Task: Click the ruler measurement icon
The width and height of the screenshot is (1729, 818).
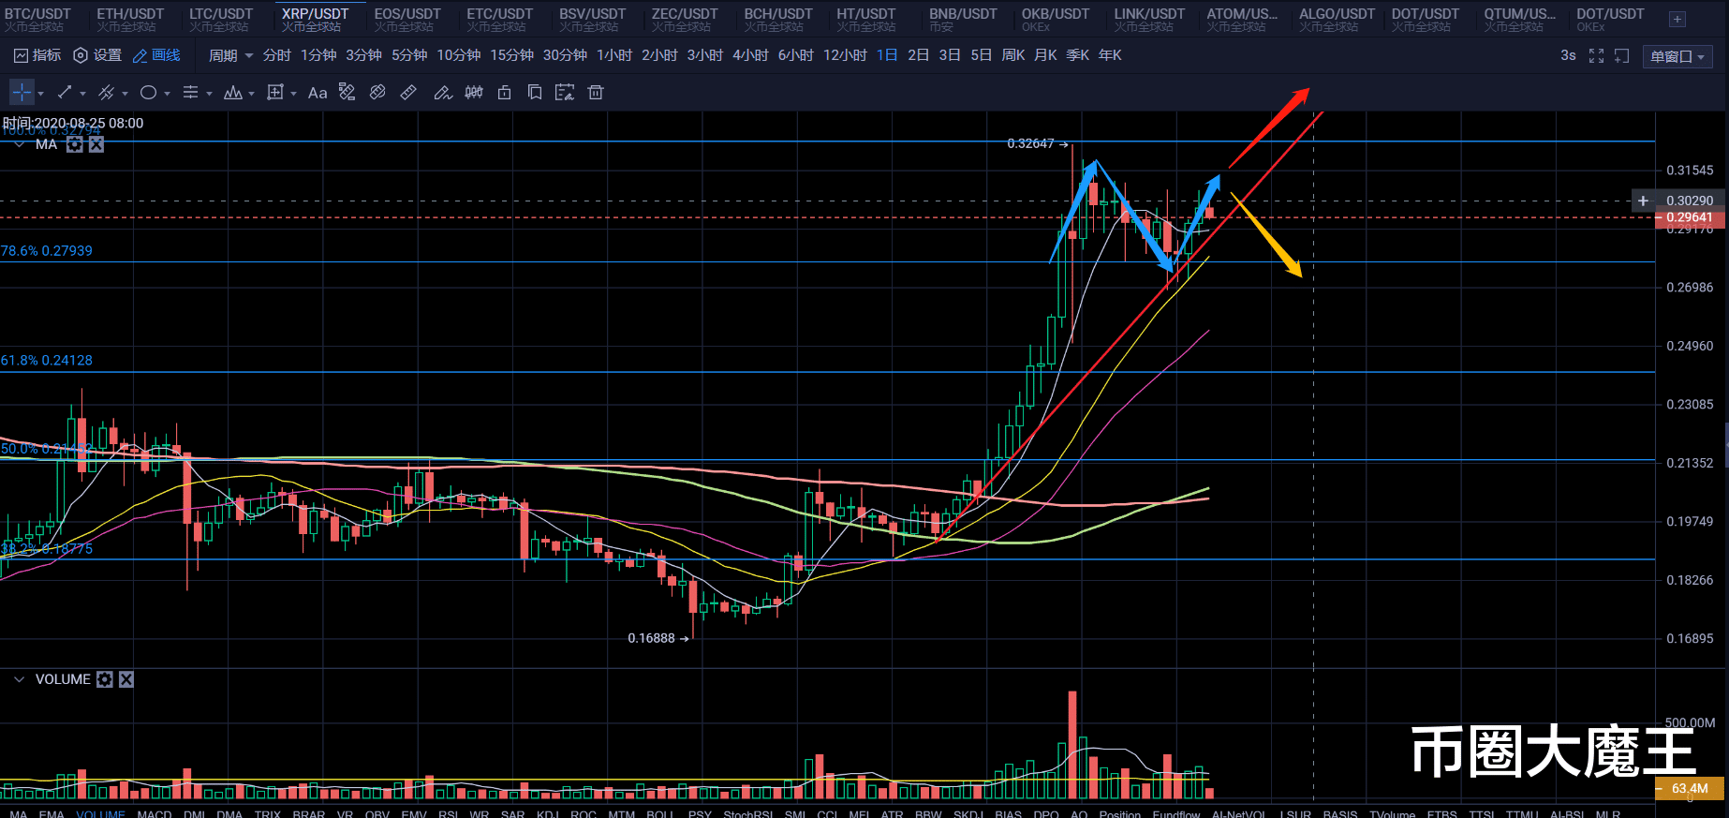Action: (x=408, y=93)
